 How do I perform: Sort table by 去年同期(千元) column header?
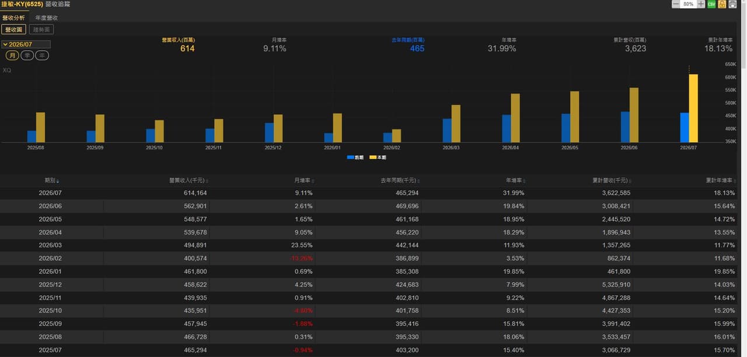(x=400, y=180)
